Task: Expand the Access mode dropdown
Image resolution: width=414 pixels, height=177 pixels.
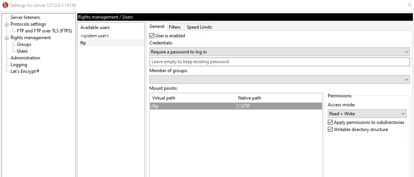Action: [367, 113]
